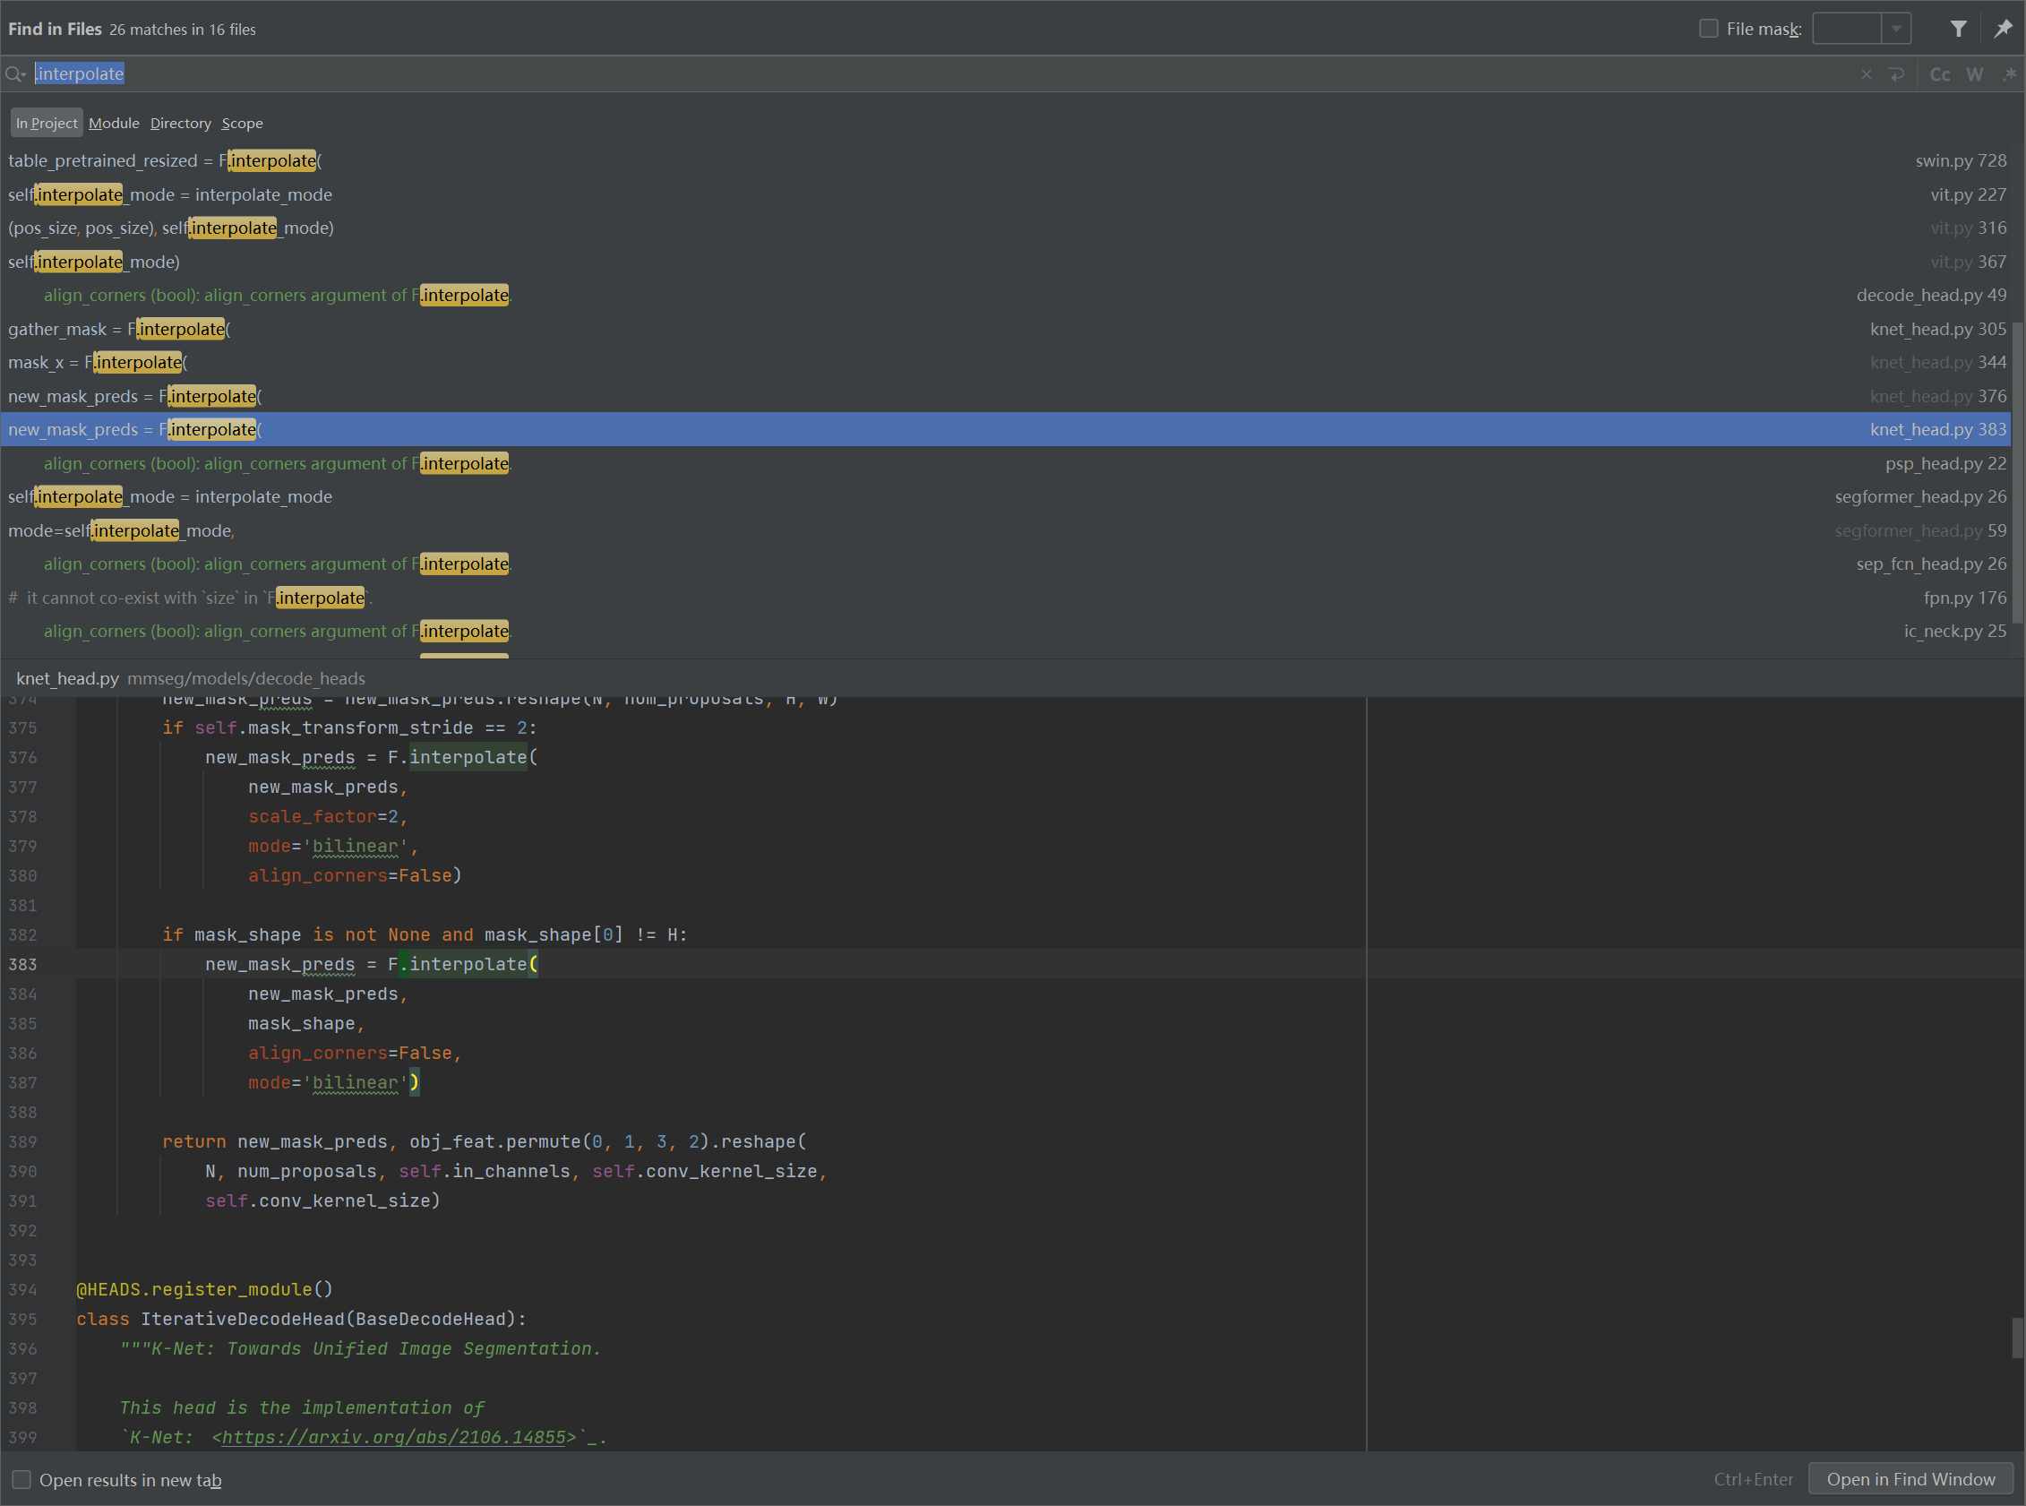
Task: Click Open in Find Window button
Action: tap(1910, 1479)
